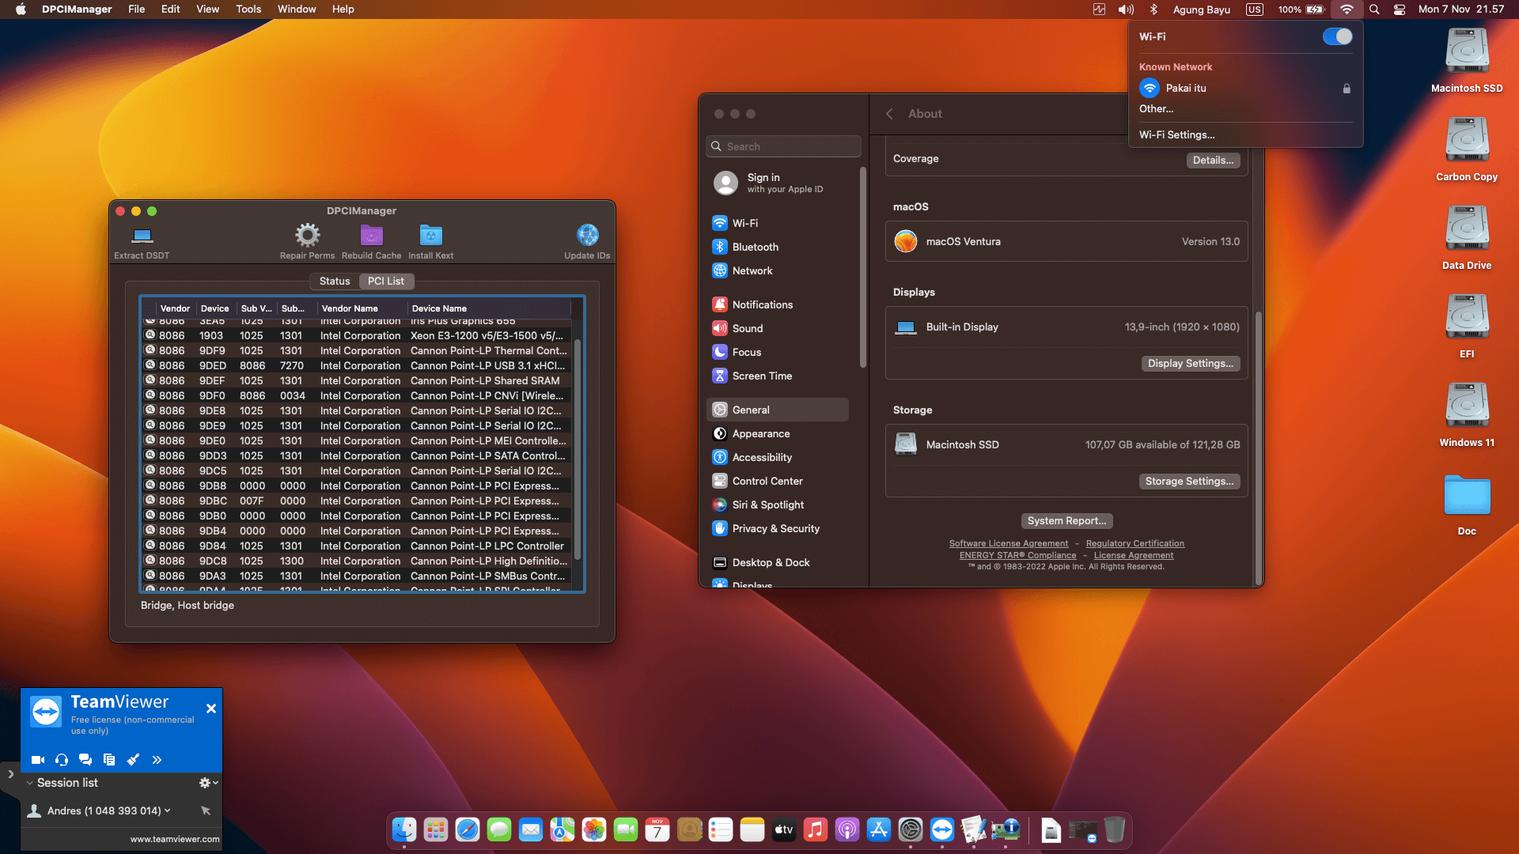Open the TeamViewer file transfer icon
This screenshot has width=1519, height=854.
click(109, 760)
